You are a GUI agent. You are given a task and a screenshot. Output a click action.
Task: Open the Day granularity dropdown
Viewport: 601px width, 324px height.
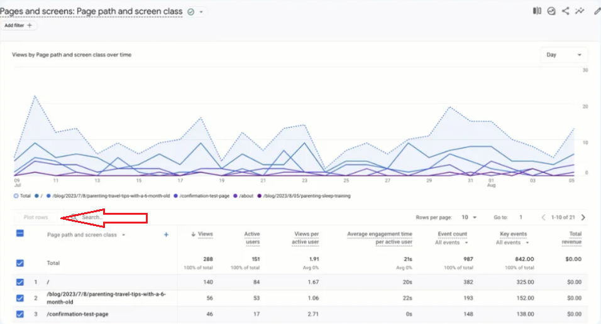pos(564,55)
